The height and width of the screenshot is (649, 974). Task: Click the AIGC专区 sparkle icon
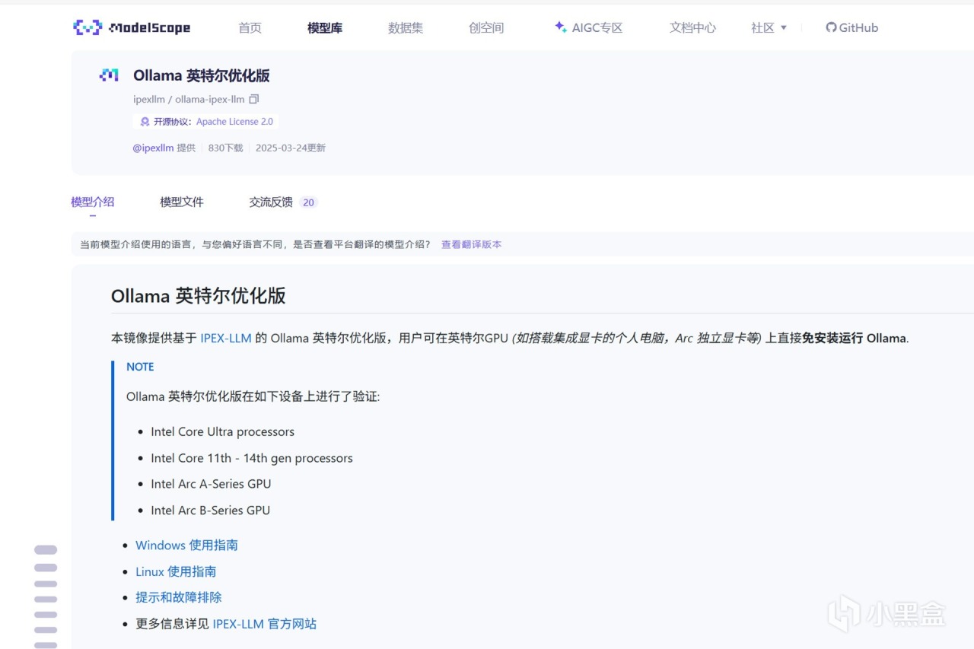point(561,27)
